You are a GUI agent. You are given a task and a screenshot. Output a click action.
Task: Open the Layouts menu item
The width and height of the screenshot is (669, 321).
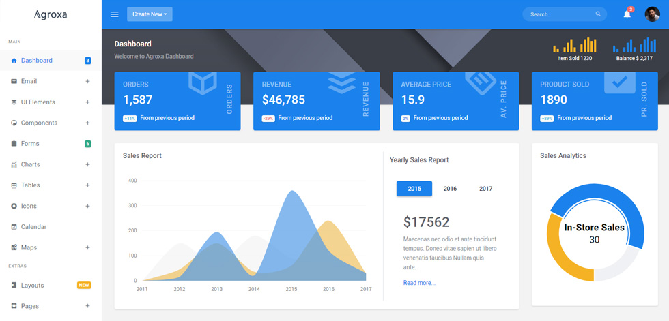[51, 286]
